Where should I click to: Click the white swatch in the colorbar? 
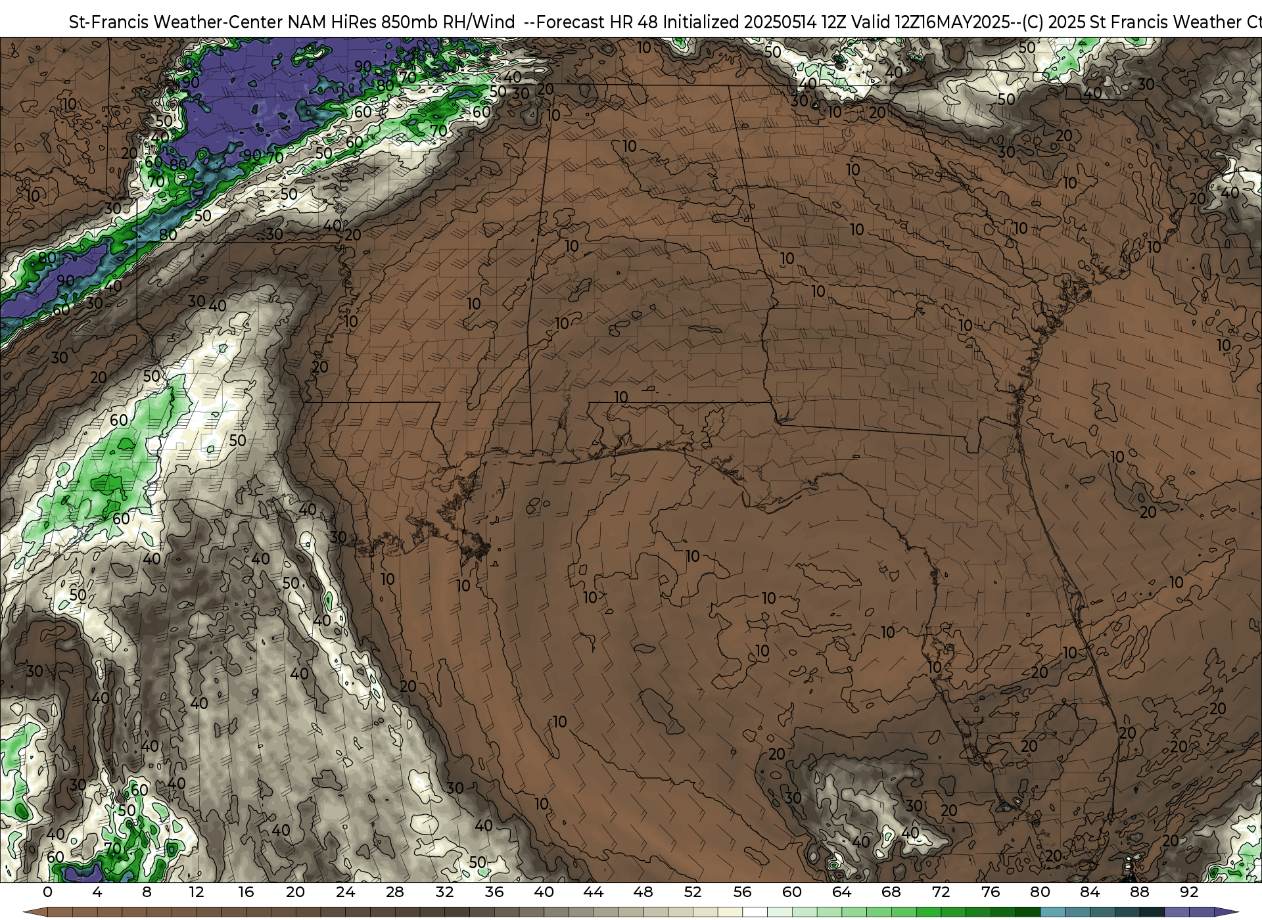tap(755, 913)
